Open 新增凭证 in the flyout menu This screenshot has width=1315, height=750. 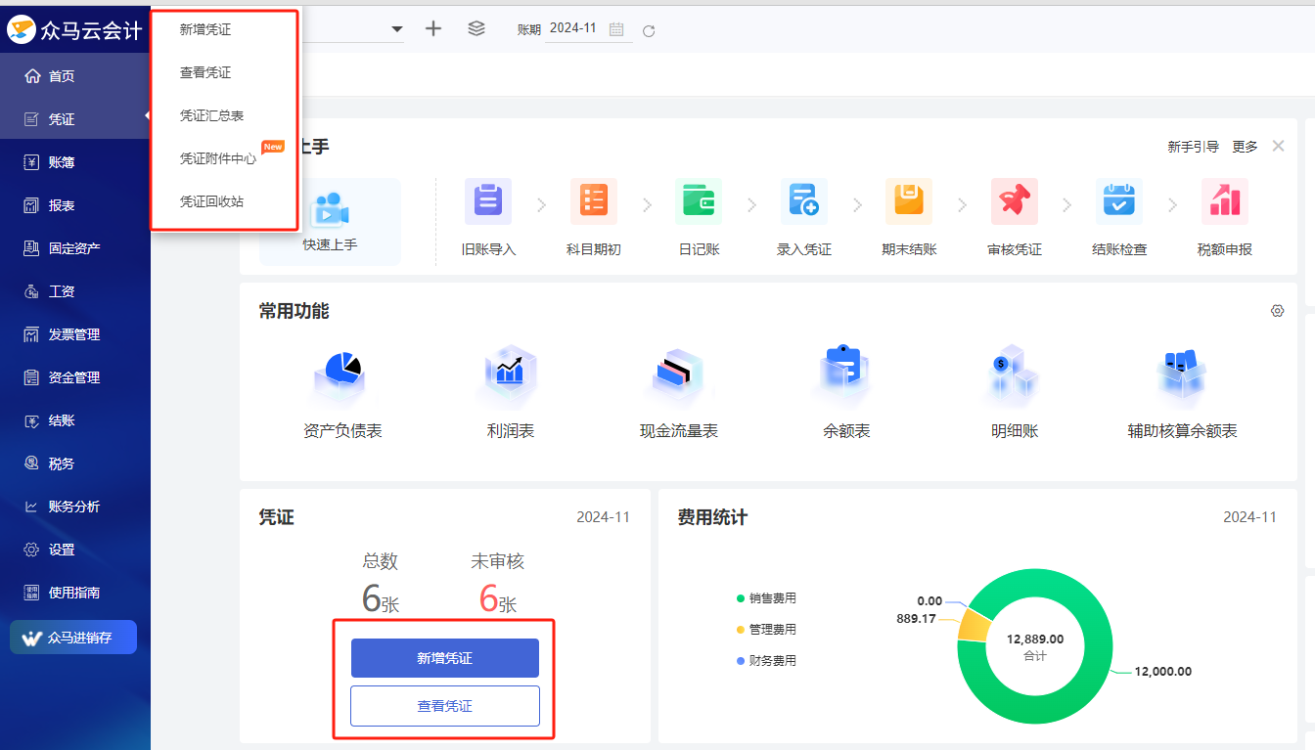point(205,29)
